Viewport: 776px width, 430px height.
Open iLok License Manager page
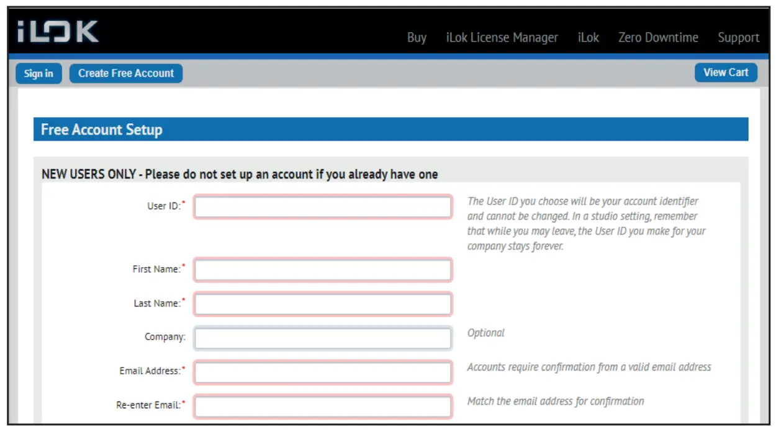pos(502,38)
